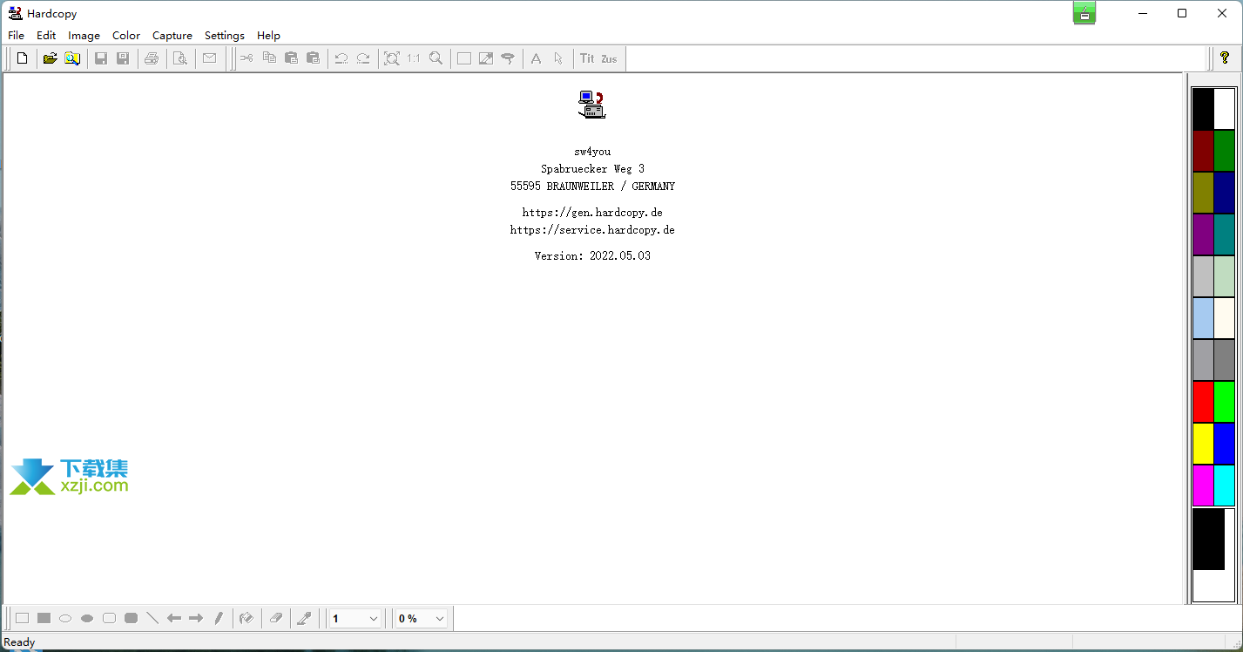Screen dimensions: 1243x652
Task: Pick the teal color swatch
Action: point(1225,234)
